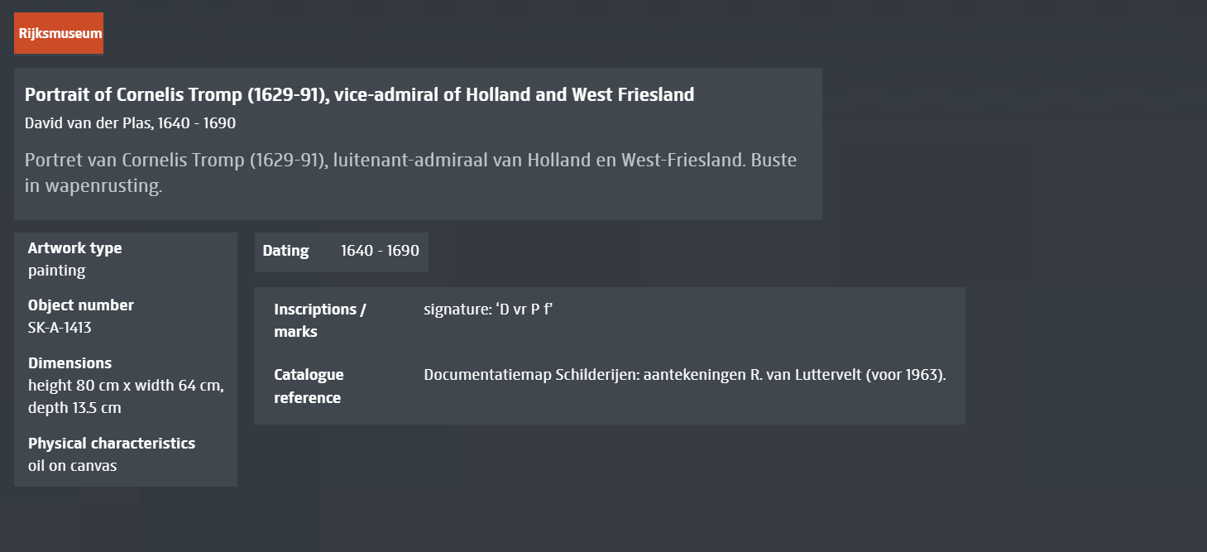Open the Documentatiemap Schilderijen catalogue reference
This screenshot has width=1207, height=552.
(x=684, y=375)
